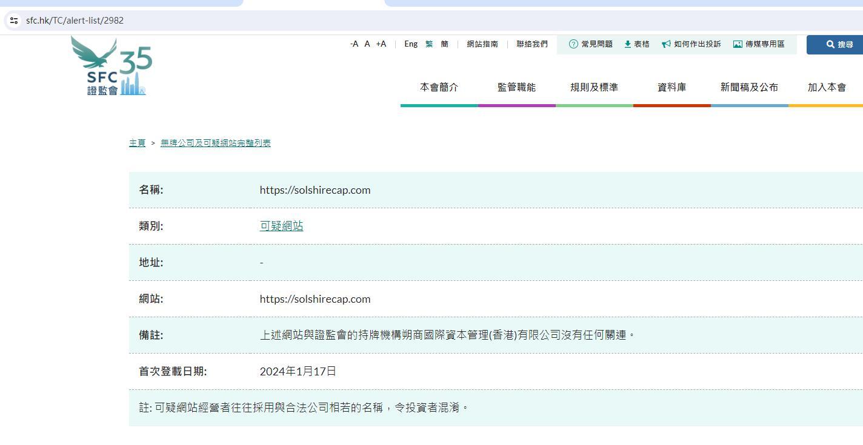863x445 pixels.
Task: Click the browser address bar URL
Action: 75,21
